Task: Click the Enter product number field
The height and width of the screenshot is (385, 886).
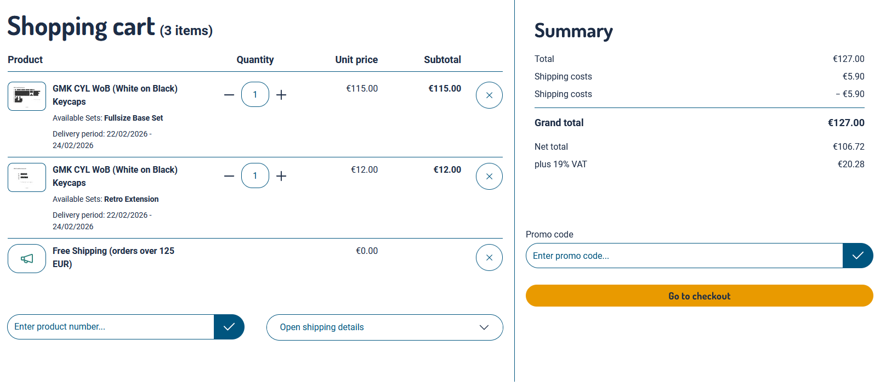Action: pyautogui.click(x=111, y=327)
